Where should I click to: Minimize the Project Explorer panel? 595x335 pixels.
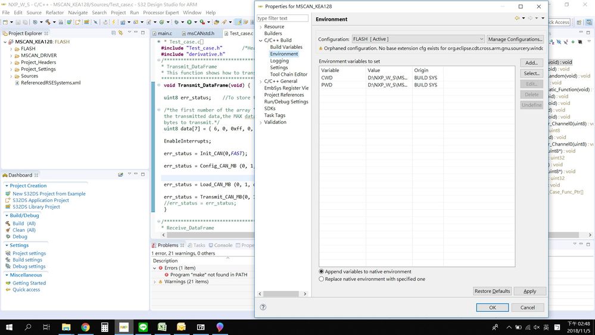pyautogui.click(x=136, y=33)
